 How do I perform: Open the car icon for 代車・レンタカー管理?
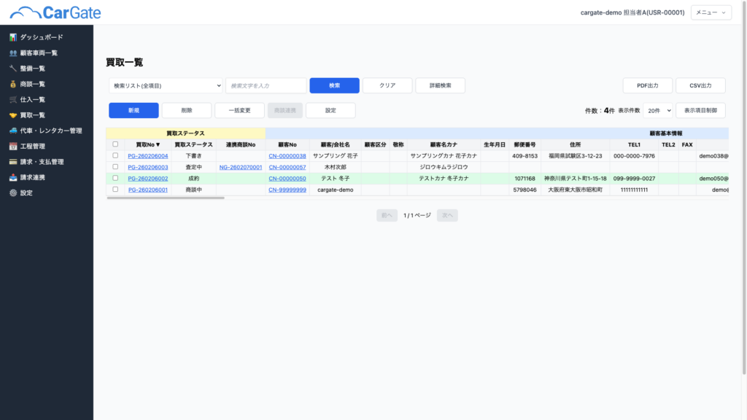click(13, 131)
